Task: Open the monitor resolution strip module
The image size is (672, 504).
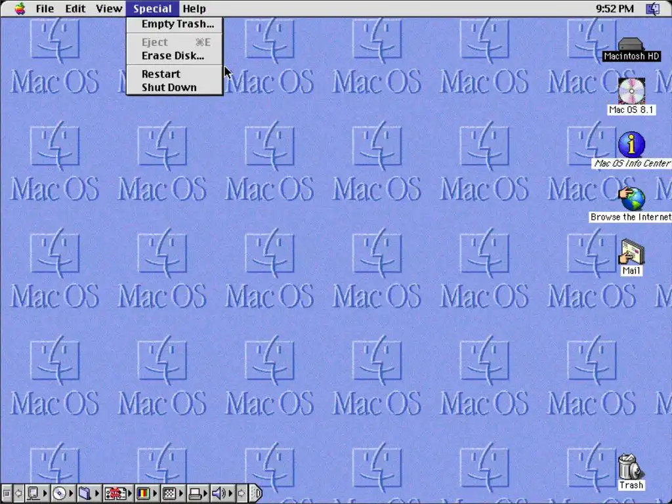Action: tap(173, 493)
